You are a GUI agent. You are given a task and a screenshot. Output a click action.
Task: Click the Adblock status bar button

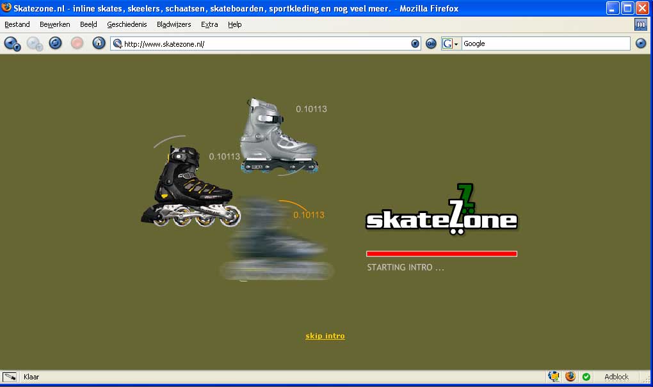pyautogui.click(x=617, y=377)
